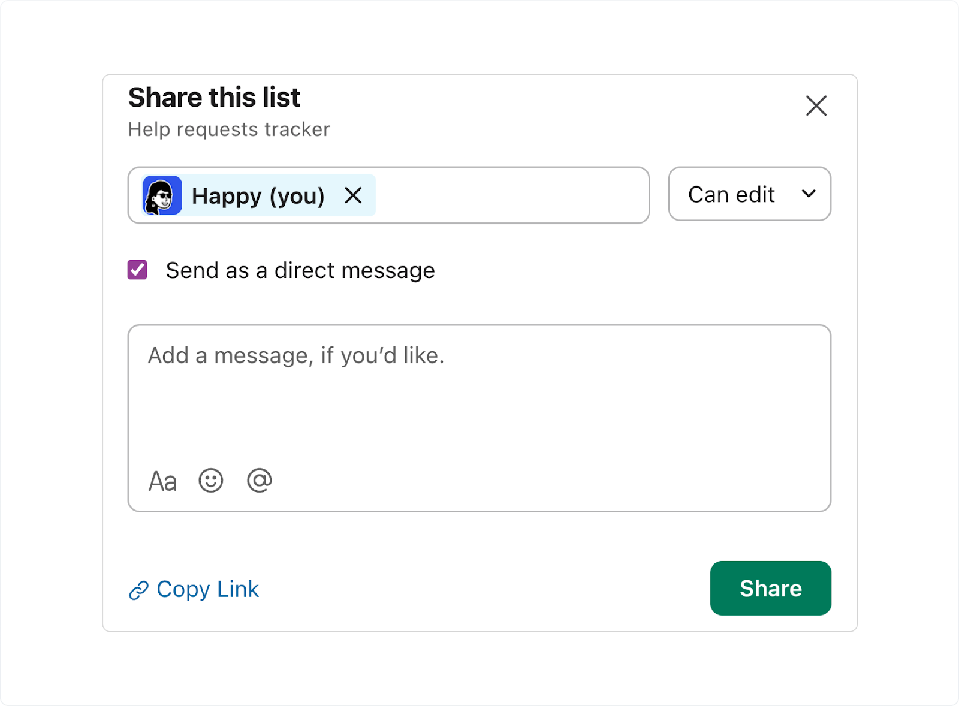Click the link icon beside Copy Link
959x706 pixels.
[138, 589]
